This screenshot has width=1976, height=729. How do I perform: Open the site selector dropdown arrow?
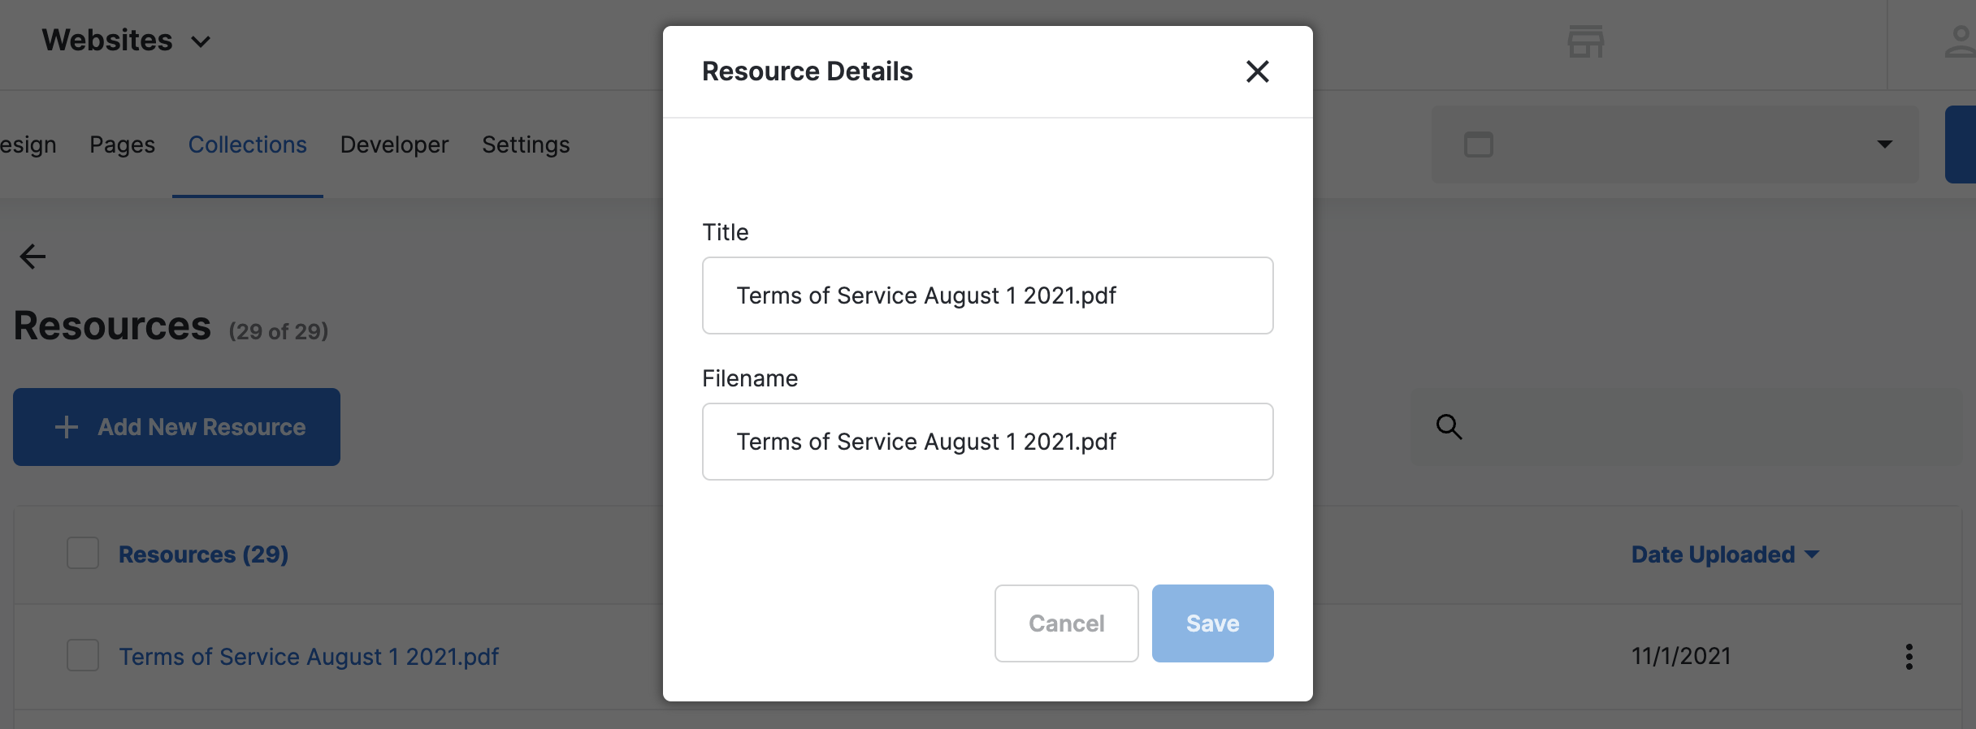pyautogui.click(x=1884, y=145)
